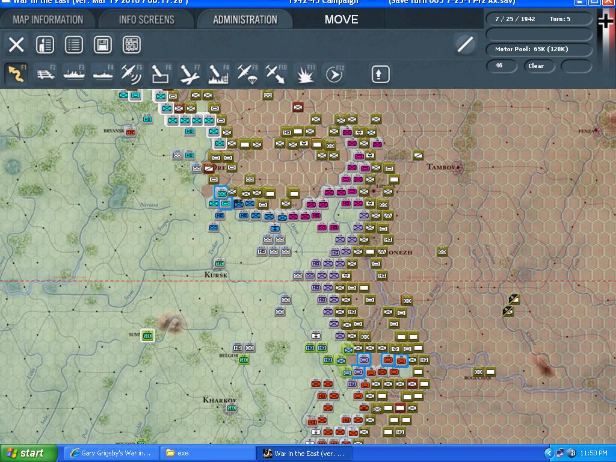
Task: Select the F8 bomb city mode
Action: coord(218,74)
